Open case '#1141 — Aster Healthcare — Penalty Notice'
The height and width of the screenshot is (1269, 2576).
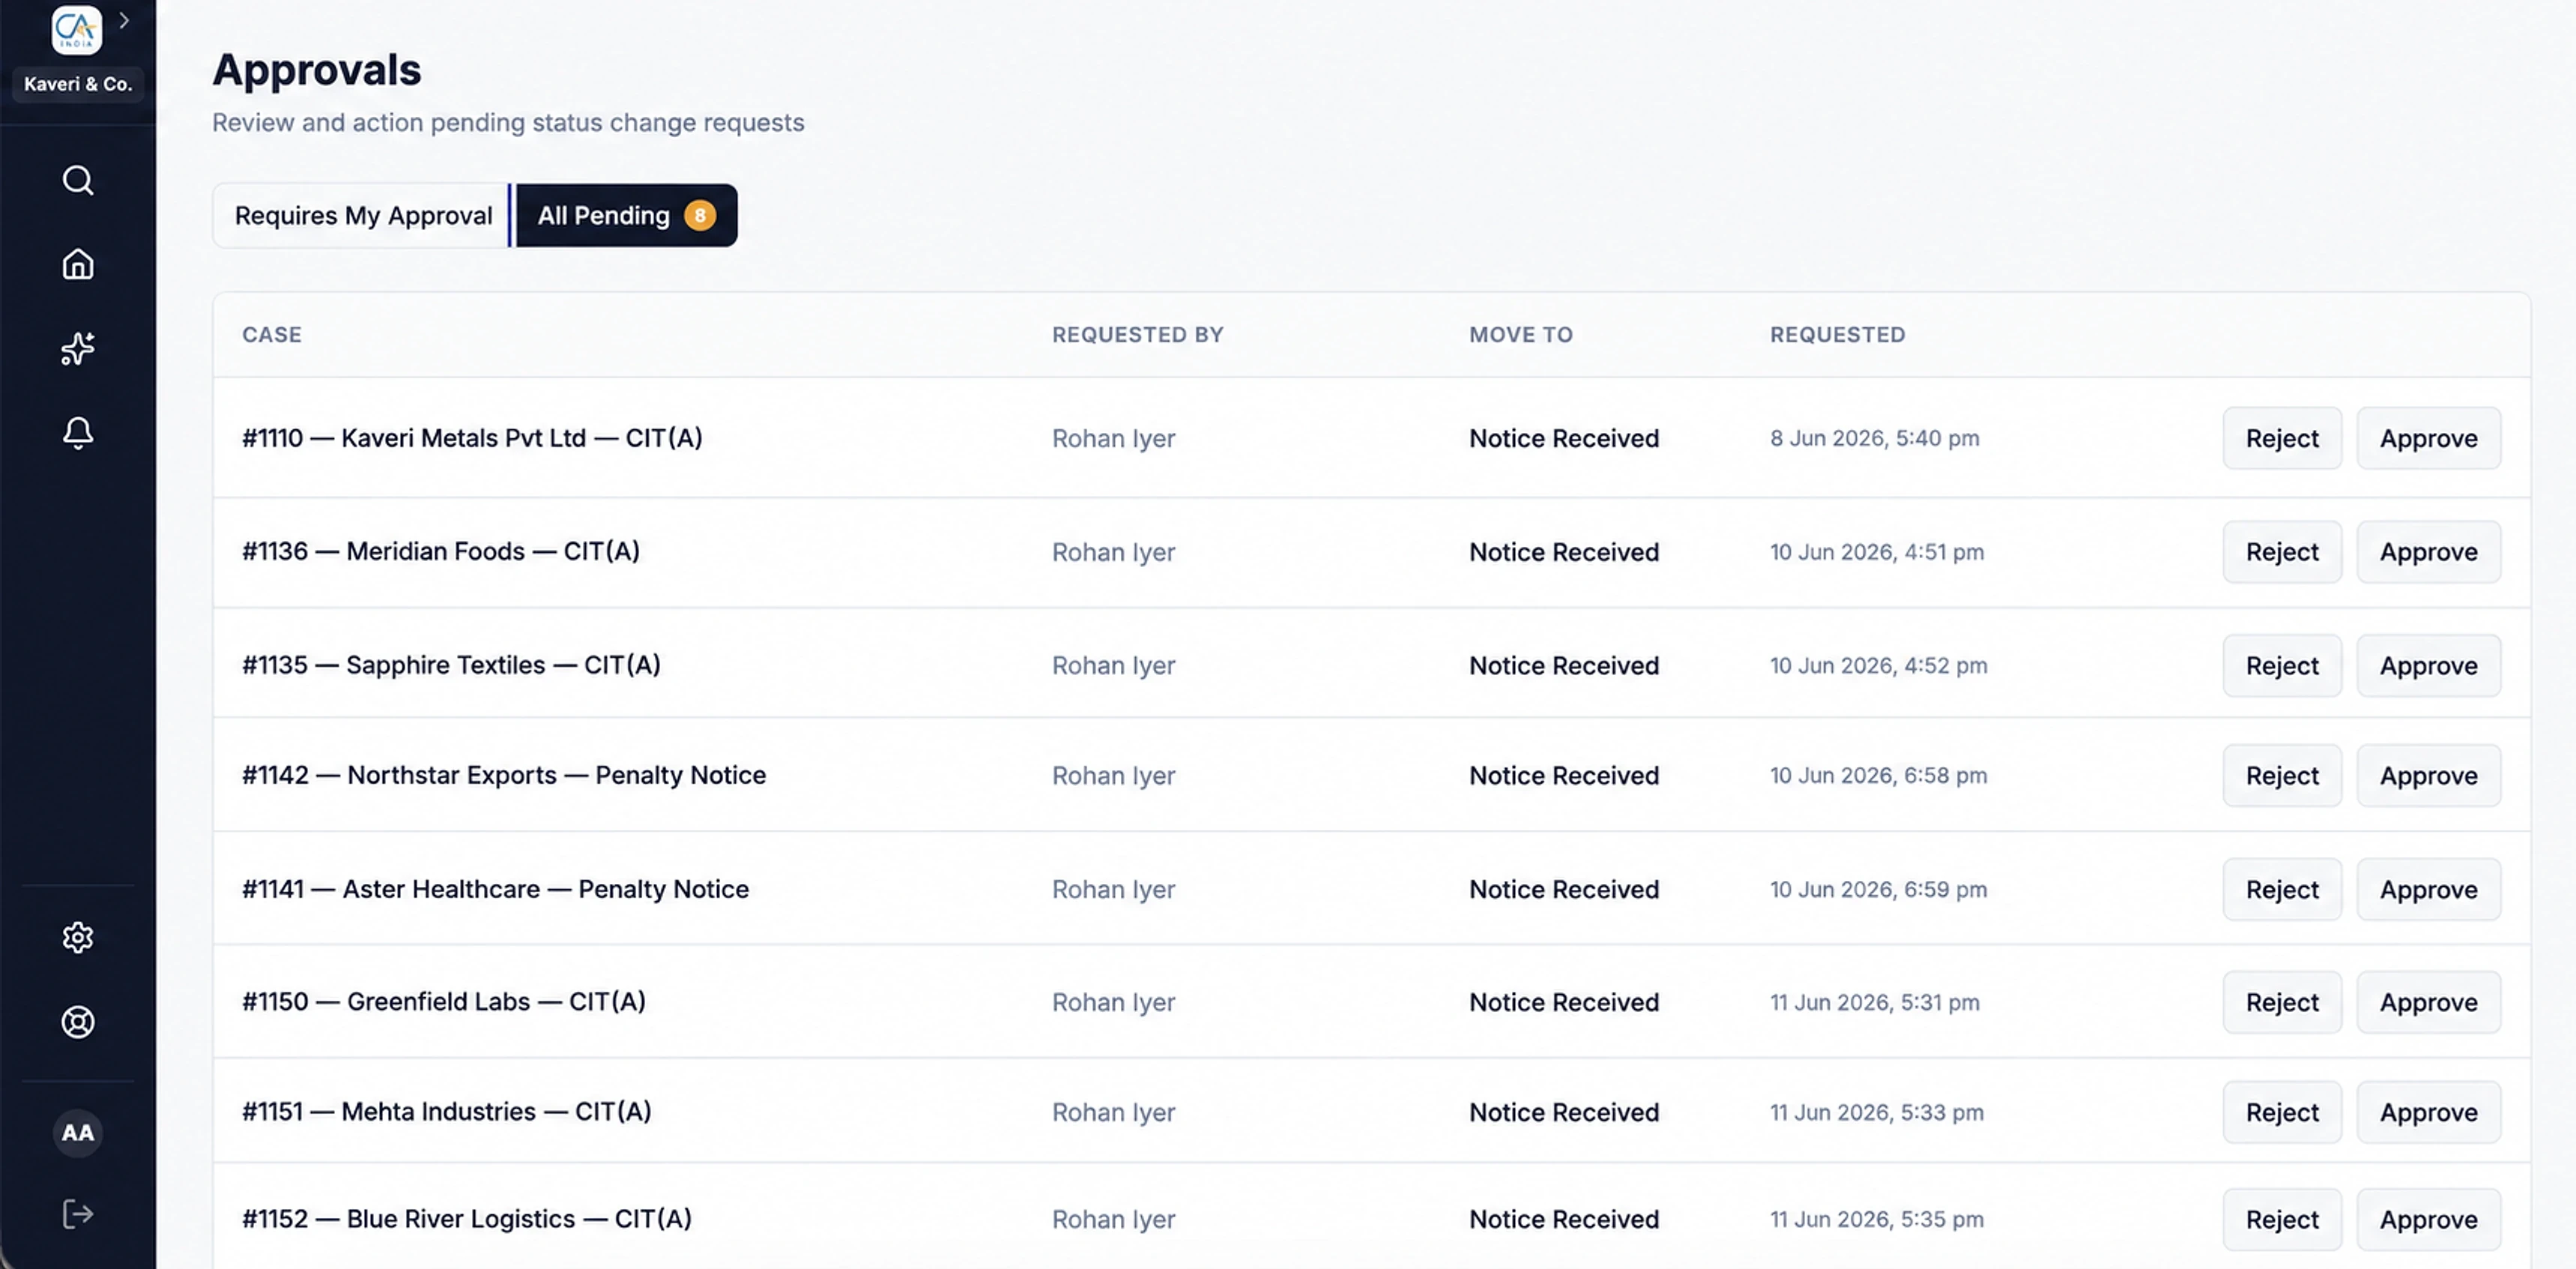495,890
